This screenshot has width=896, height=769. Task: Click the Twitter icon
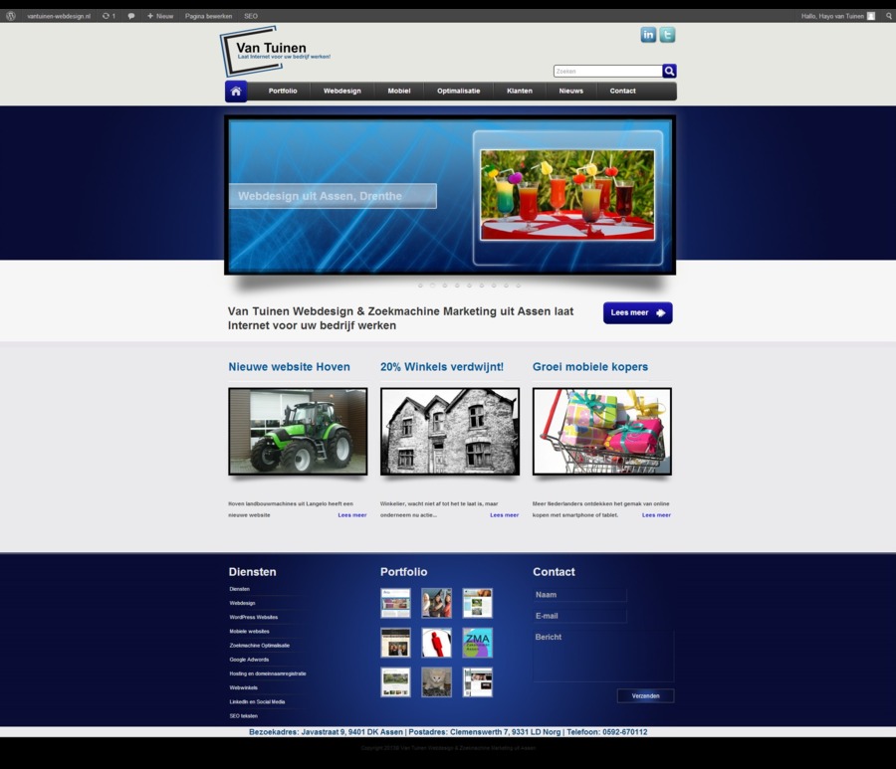coord(667,35)
